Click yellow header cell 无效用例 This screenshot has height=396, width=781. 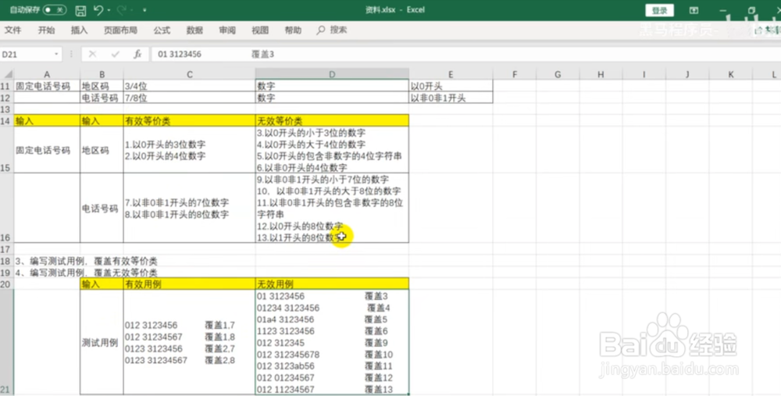(332, 284)
